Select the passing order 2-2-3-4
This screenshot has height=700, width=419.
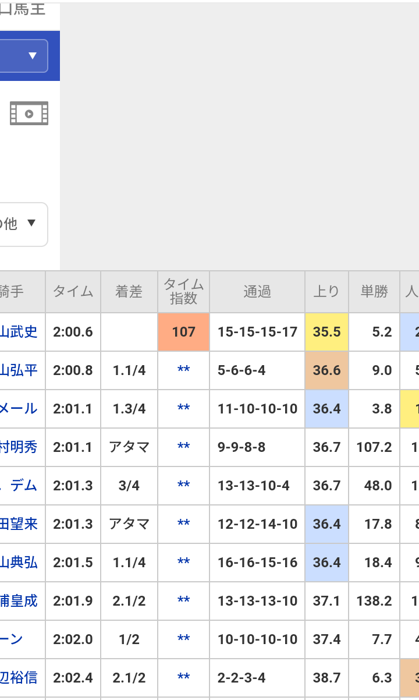pyautogui.click(x=242, y=678)
